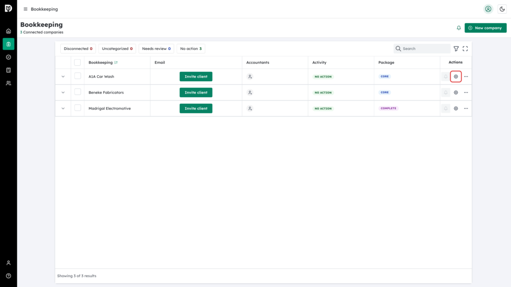The height and width of the screenshot is (287, 511).
Task: Focus the Search input field
Action: pos(422,48)
